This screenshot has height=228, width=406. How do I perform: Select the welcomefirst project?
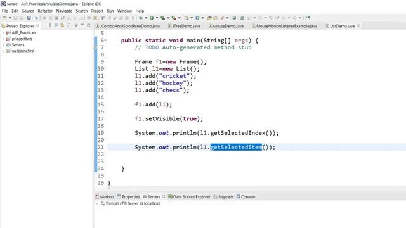(x=23, y=51)
